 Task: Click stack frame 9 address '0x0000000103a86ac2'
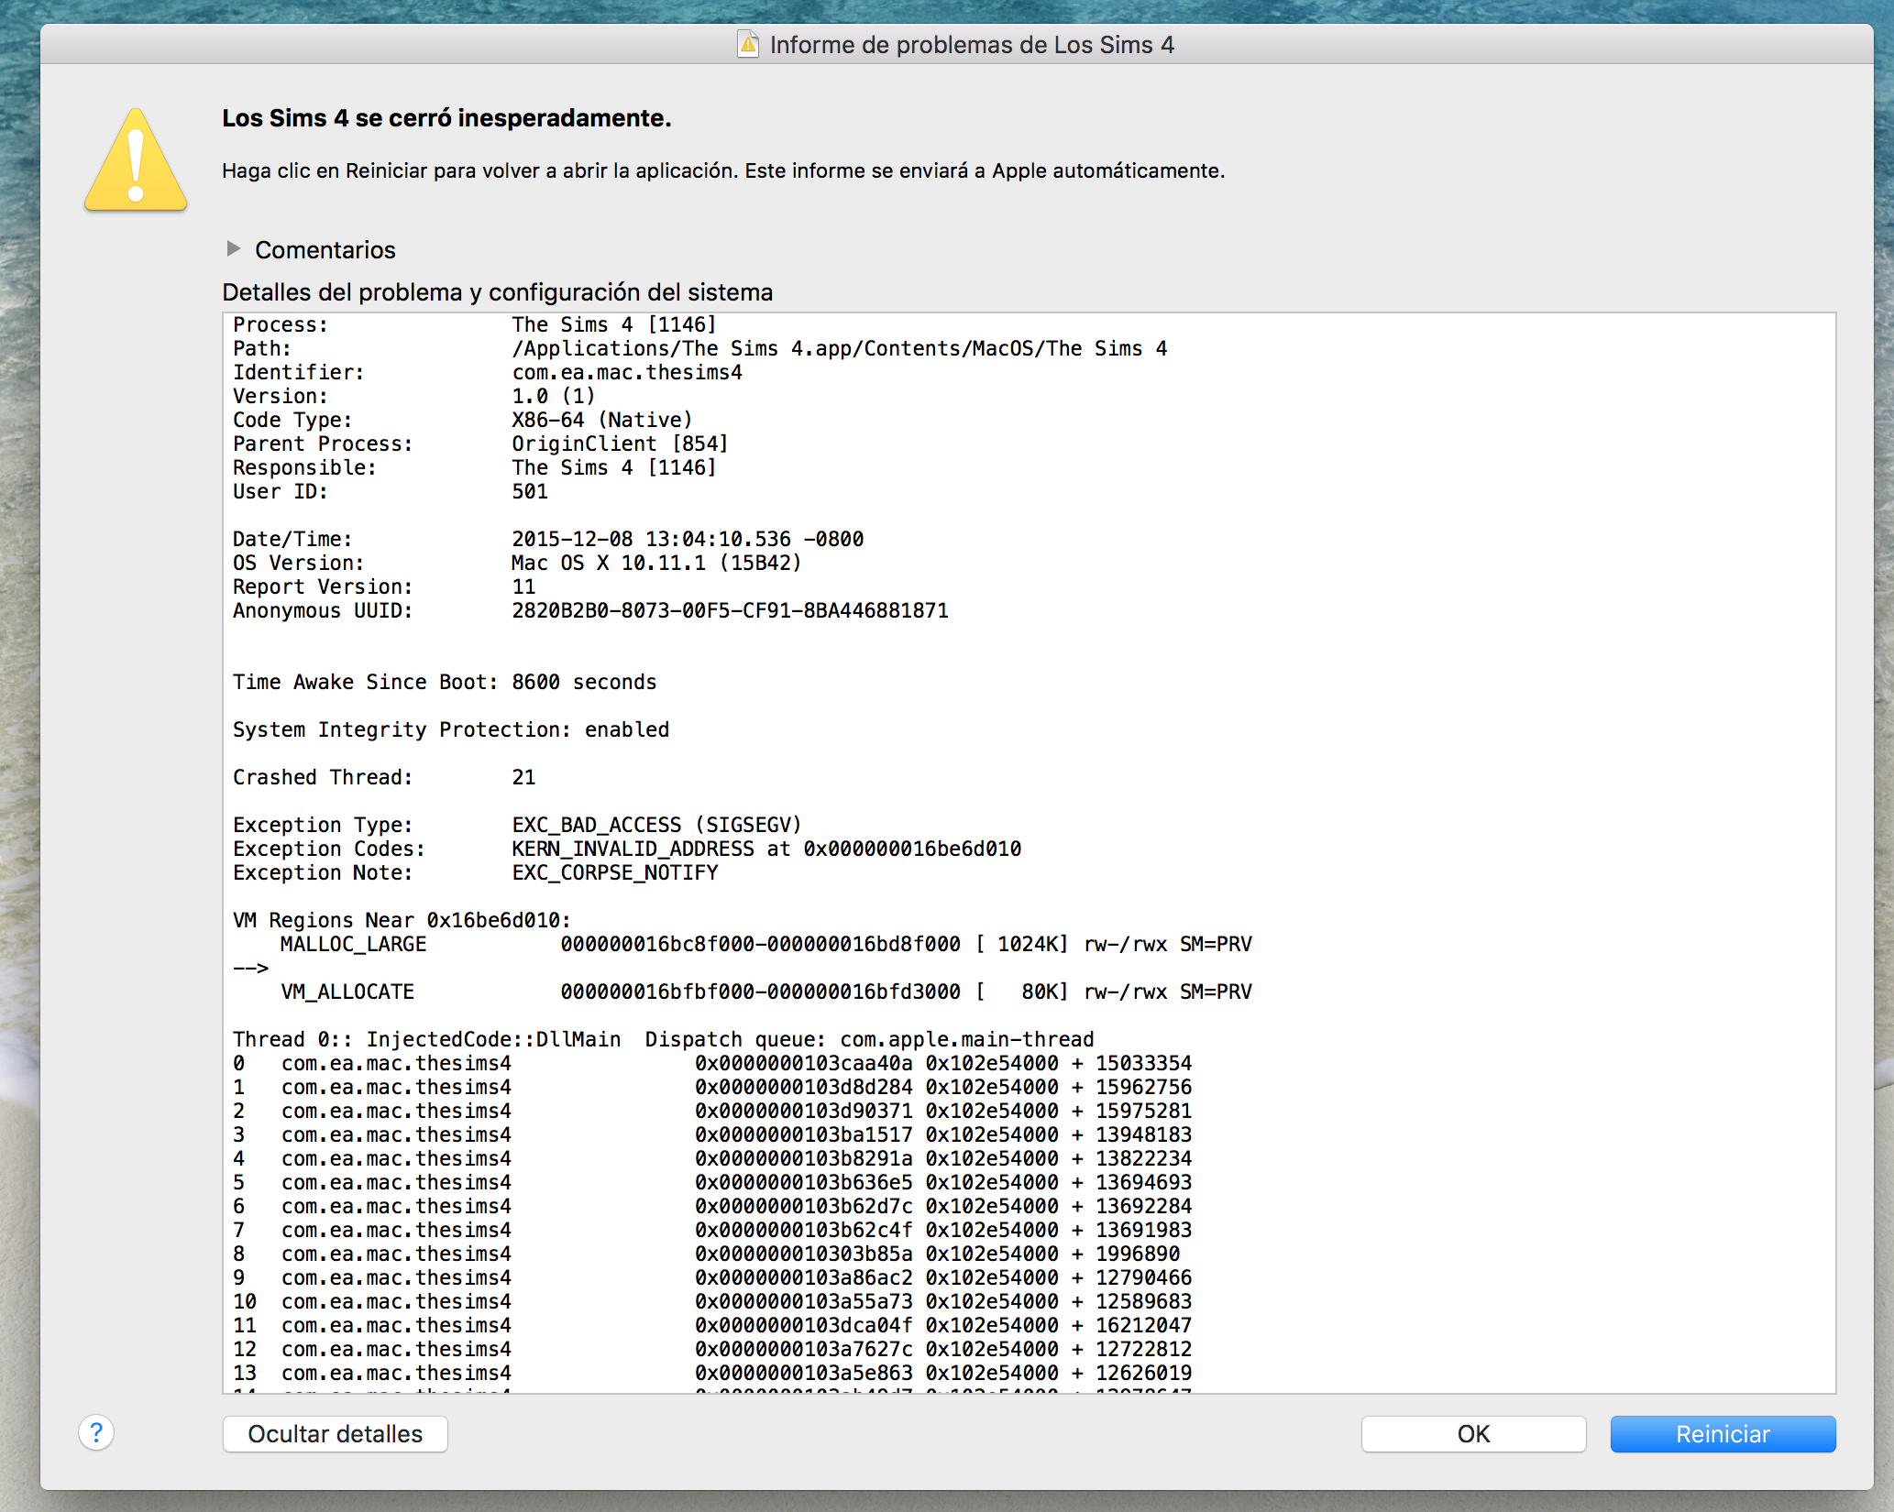(804, 1277)
